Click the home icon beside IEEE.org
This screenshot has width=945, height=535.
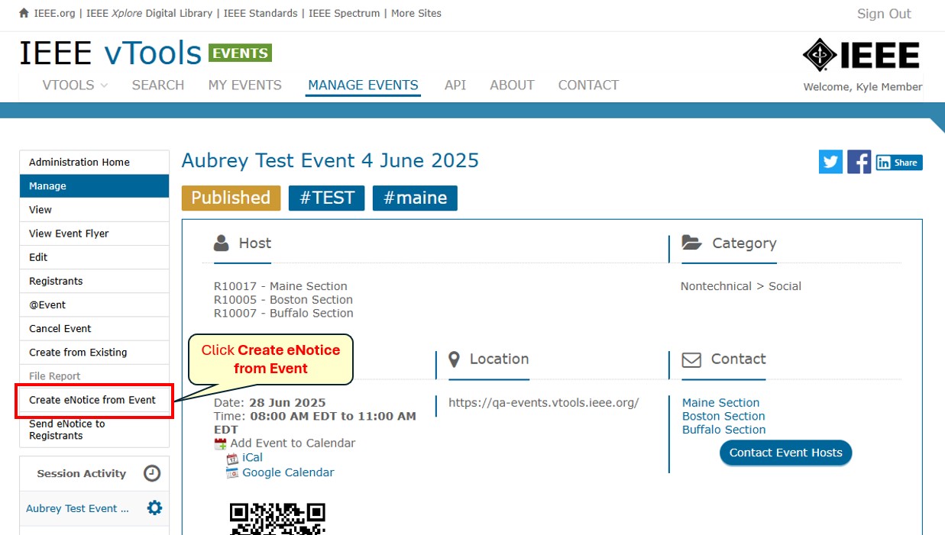coord(24,13)
